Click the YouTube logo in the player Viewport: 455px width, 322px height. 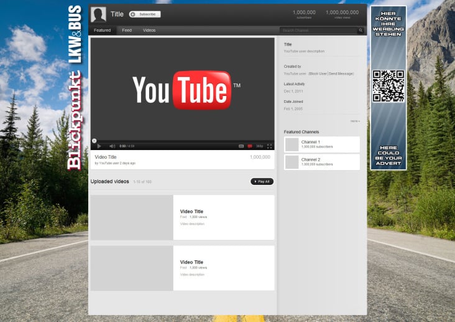pos(186,90)
